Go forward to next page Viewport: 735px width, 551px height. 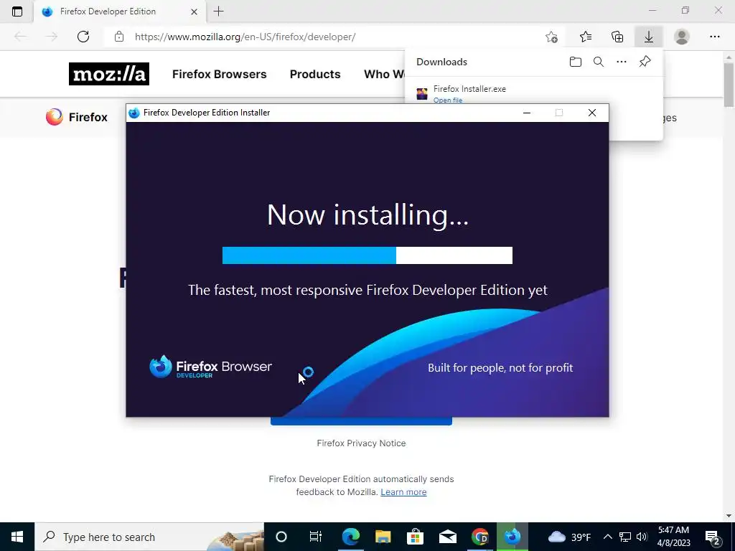pyautogui.click(x=51, y=37)
